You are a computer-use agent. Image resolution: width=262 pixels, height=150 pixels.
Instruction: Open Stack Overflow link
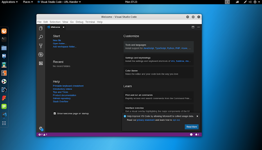coord(61,102)
